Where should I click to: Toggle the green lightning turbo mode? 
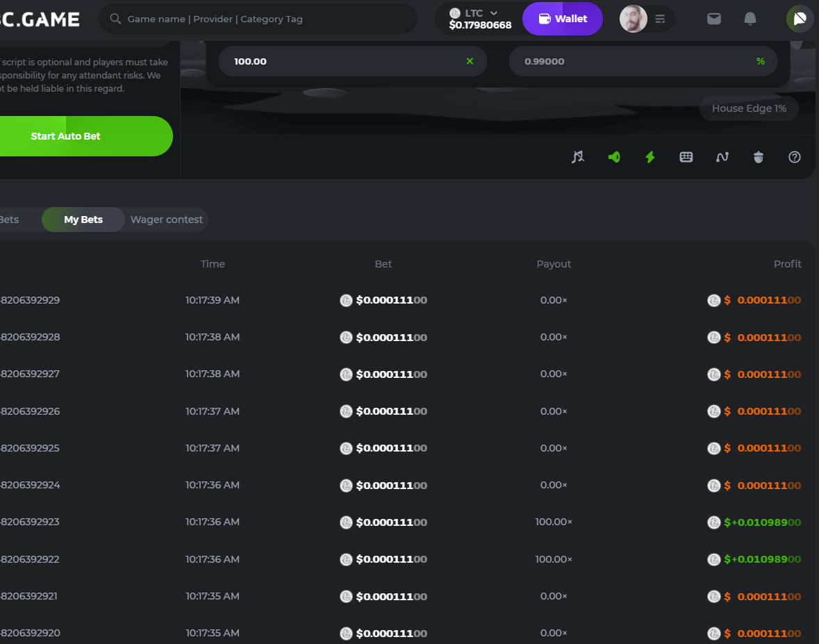point(650,157)
